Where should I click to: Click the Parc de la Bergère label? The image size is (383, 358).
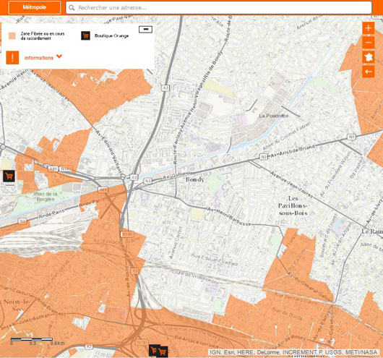pos(46,197)
